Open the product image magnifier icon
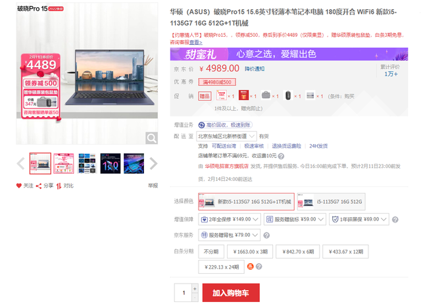 pyautogui.click(x=151, y=138)
